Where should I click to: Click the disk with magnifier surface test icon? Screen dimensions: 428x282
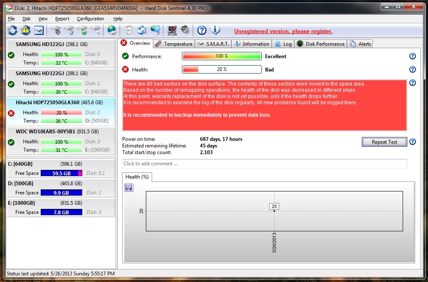[x=96, y=30]
